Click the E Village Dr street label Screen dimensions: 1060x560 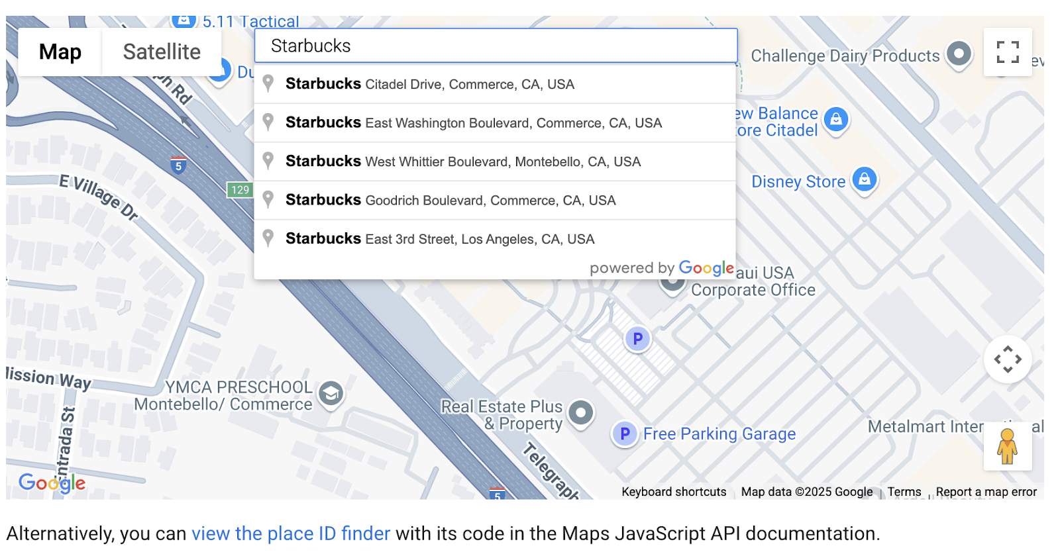[x=99, y=197]
